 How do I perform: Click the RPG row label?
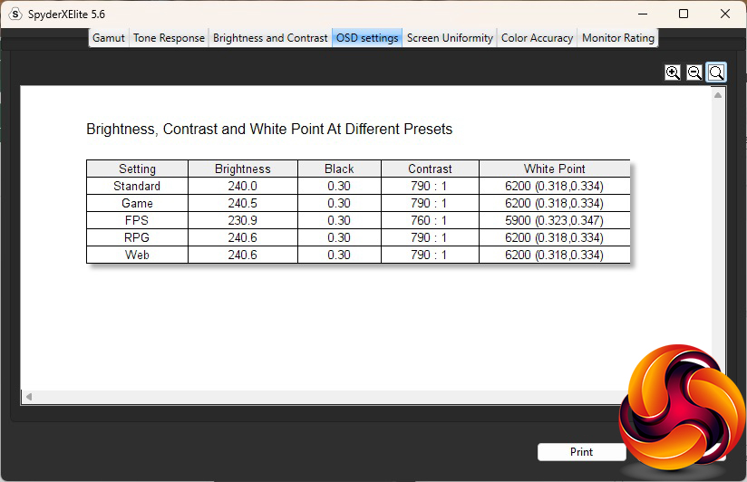137,237
